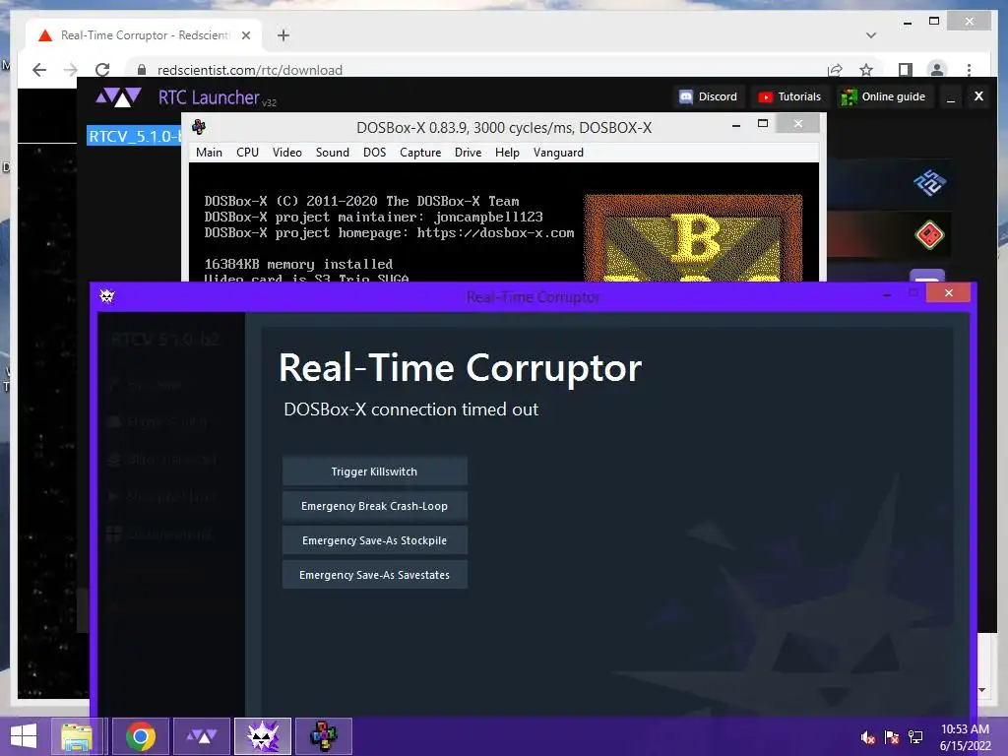The height and width of the screenshot is (756, 1008).
Task: Open the Online guide in RTC Launcher
Action: [x=885, y=96]
